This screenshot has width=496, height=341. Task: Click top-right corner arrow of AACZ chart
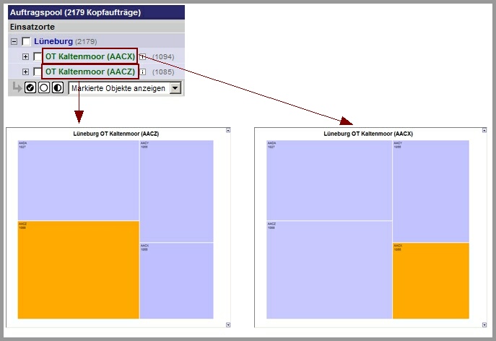click(x=228, y=131)
